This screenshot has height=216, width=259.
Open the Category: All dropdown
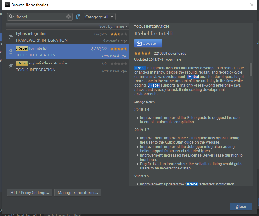(x=99, y=17)
